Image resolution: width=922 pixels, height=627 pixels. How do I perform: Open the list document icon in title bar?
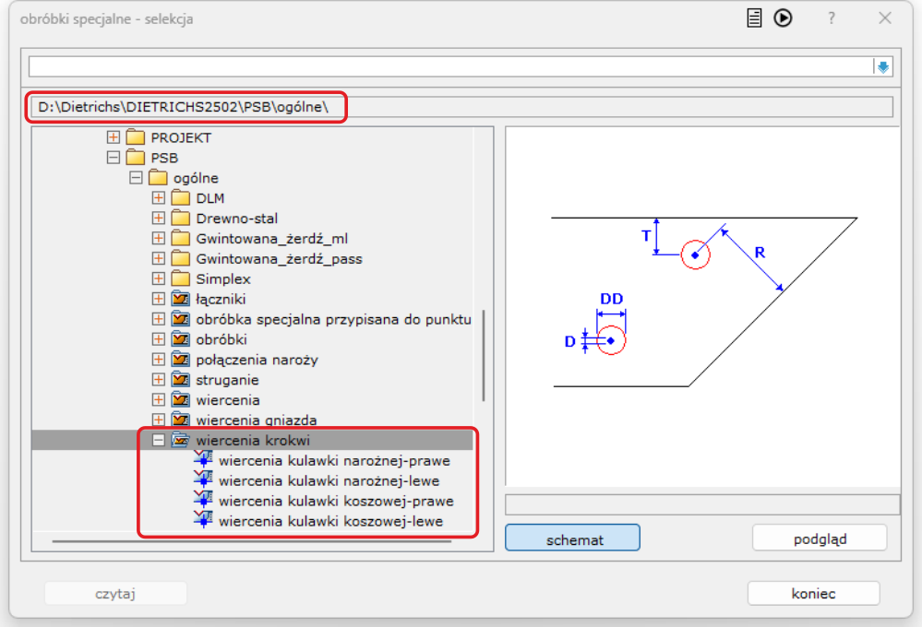pyautogui.click(x=754, y=18)
